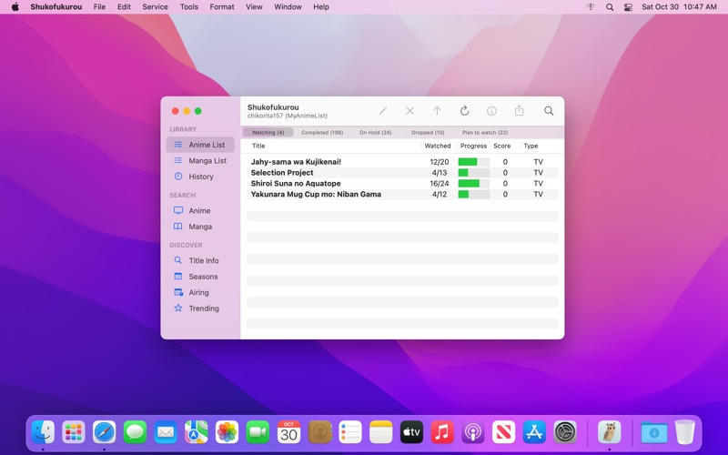Screen dimensions: 728x455
Task: Open the Window menu
Action: (x=288, y=7)
